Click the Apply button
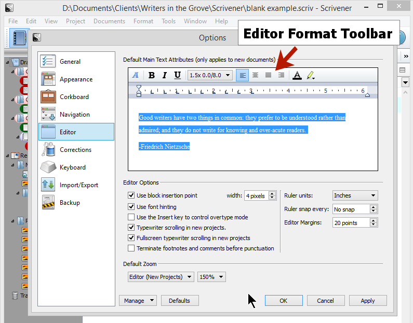 [368, 301]
